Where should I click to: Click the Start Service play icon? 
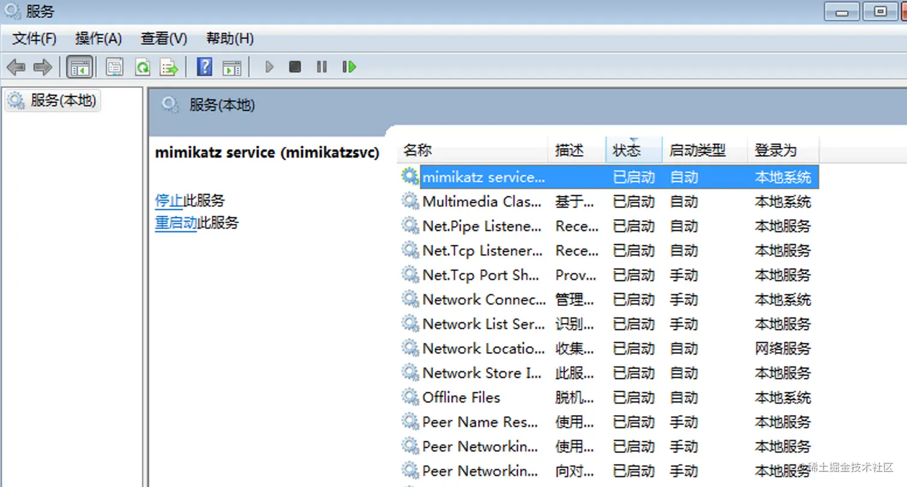tap(269, 66)
